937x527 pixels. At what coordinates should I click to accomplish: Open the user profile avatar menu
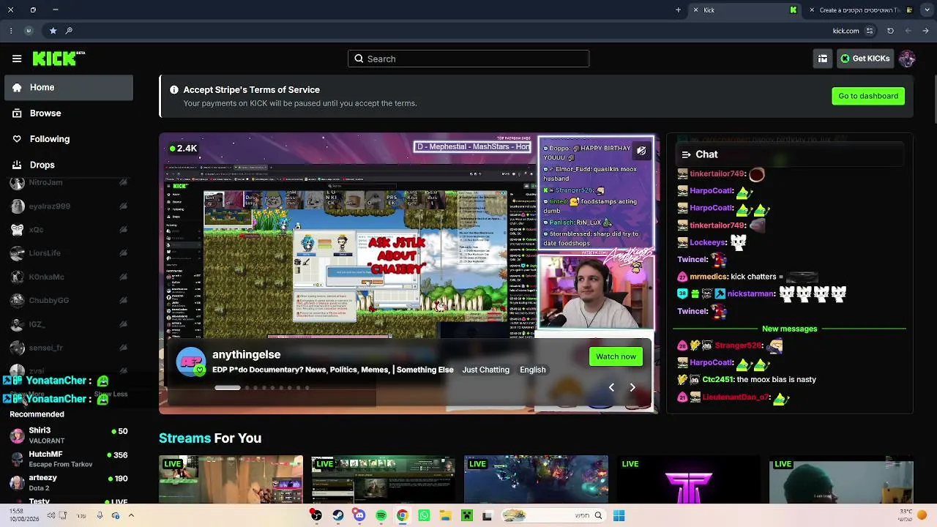point(907,59)
